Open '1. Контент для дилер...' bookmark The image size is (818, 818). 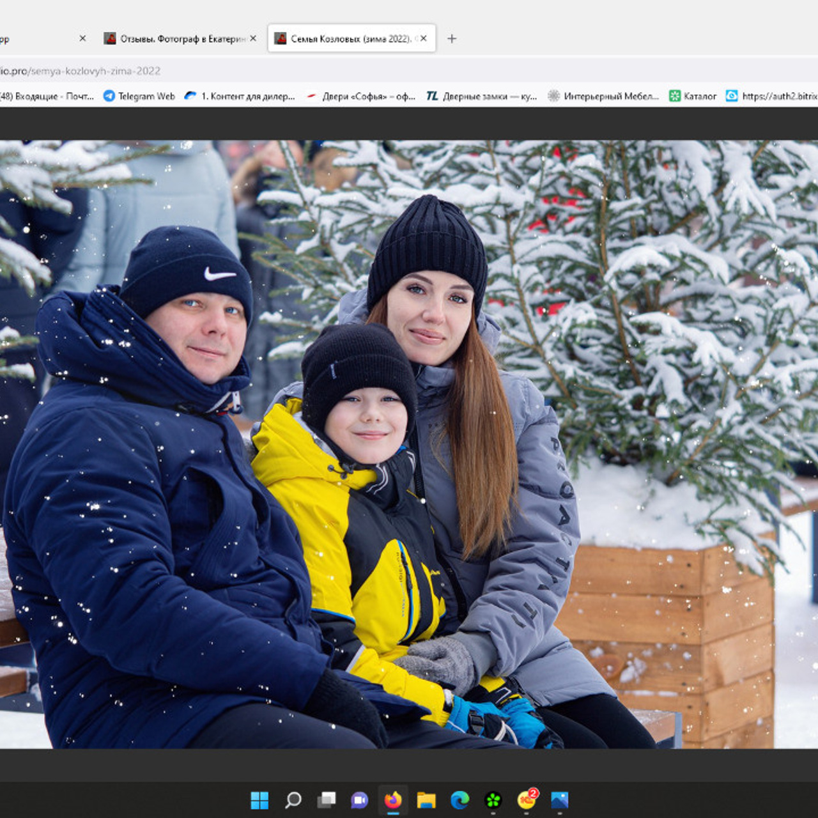[x=240, y=96]
